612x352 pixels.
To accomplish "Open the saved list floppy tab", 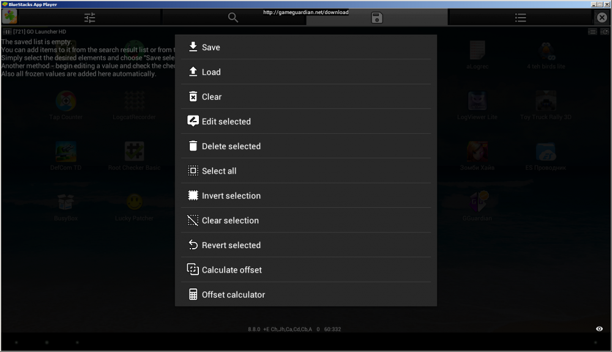I will click(x=377, y=18).
